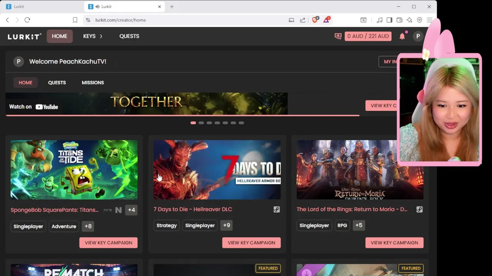Image resolution: width=492 pixels, height=276 pixels.
Task: Click the earnings cash icon
Action: 338,36
